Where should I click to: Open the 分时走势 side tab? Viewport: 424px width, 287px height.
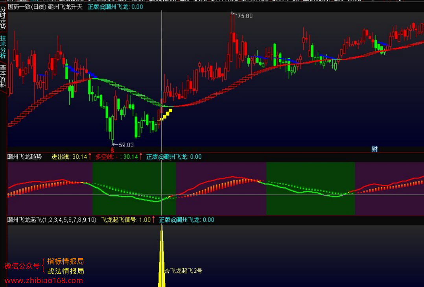[x=3, y=18]
